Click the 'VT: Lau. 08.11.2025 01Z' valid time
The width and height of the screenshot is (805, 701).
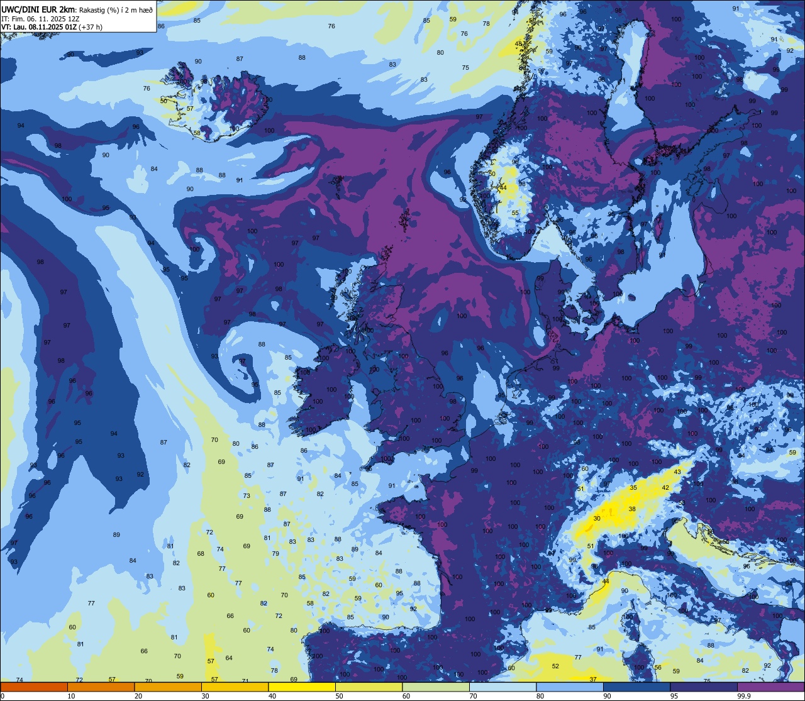click(x=39, y=27)
